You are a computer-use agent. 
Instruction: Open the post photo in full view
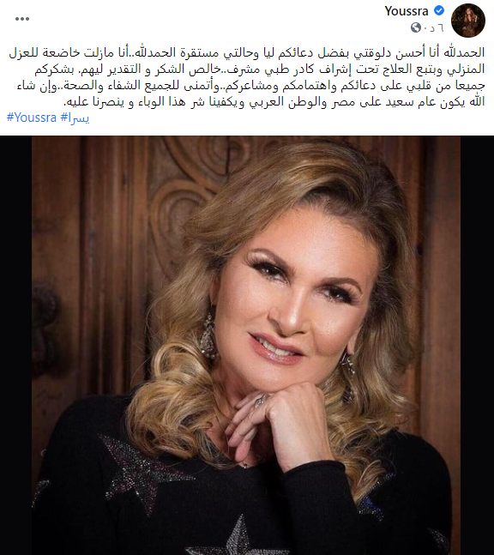coord(247,346)
